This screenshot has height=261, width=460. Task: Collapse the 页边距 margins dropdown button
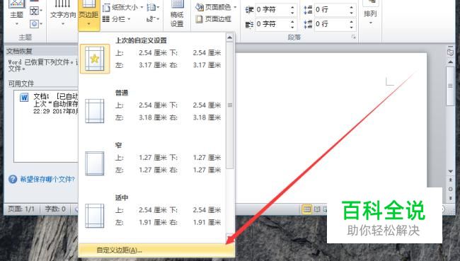[x=88, y=15]
